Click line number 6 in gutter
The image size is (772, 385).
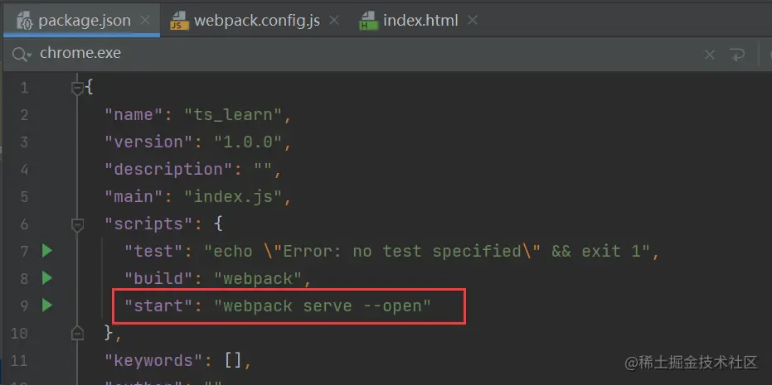click(23, 224)
